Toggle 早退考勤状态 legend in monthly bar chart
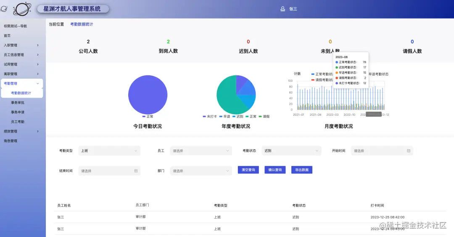 click(378, 74)
